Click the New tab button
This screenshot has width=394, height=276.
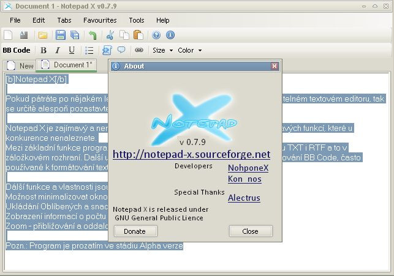coord(20,65)
